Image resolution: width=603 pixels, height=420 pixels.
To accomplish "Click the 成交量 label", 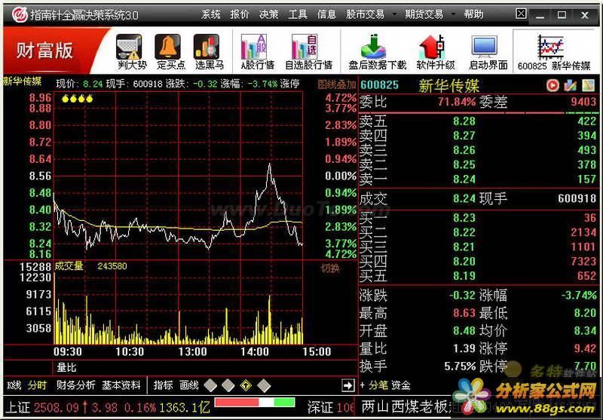I will click(69, 265).
